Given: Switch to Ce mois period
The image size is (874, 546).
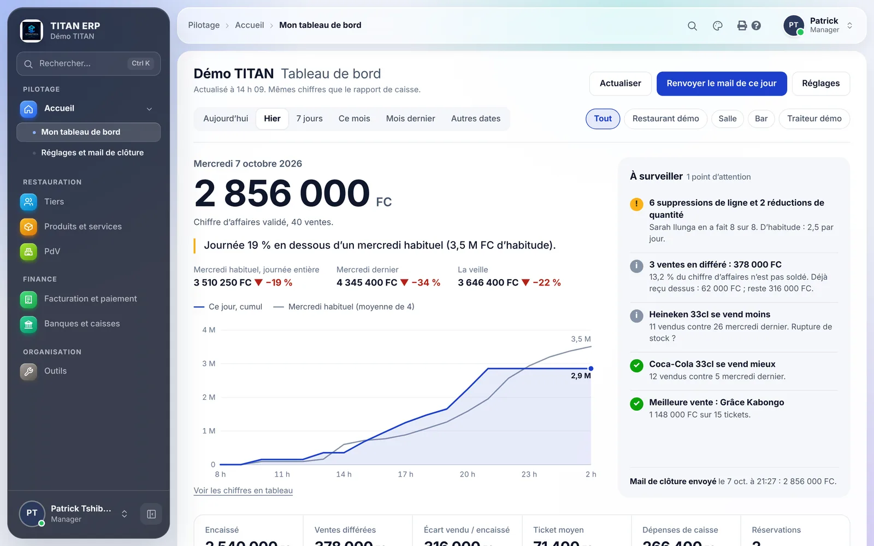Looking at the screenshot, I should point(354,119).
